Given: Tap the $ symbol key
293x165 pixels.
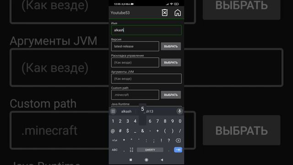Looking at the screenshot, I should pos(128,131).
